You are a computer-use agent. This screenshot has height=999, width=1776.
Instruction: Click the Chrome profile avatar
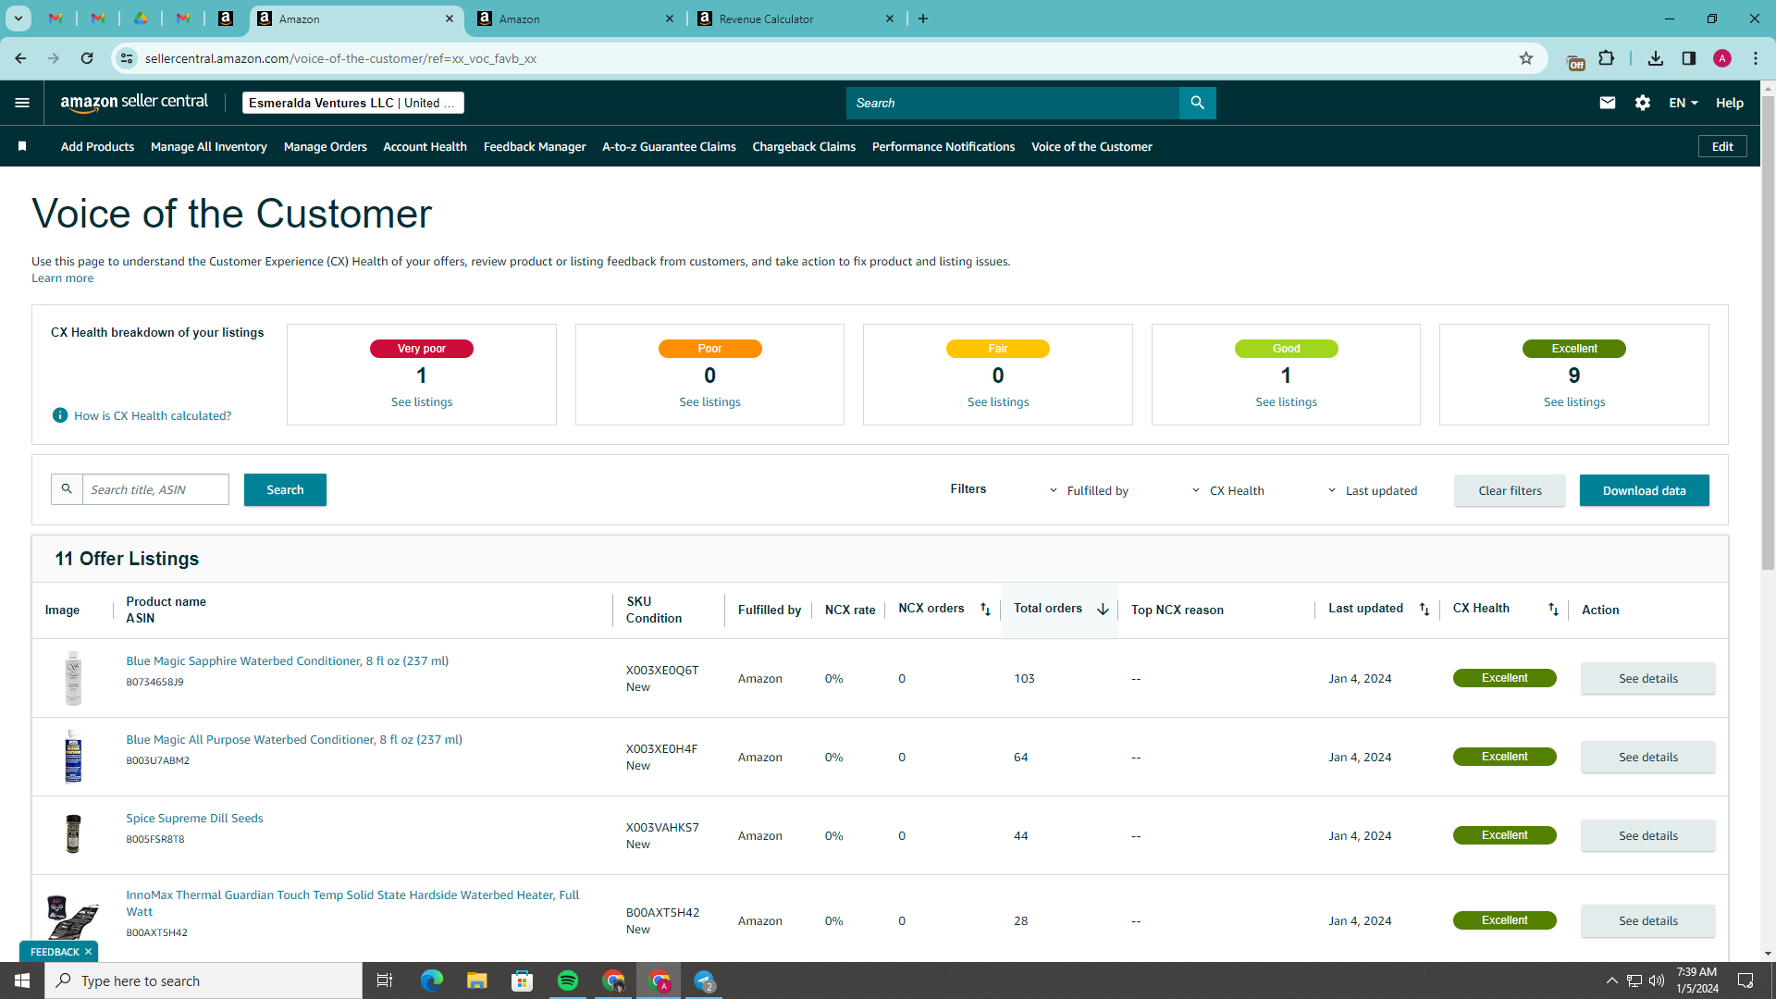pyautogui.click(x=1722, y=58)
